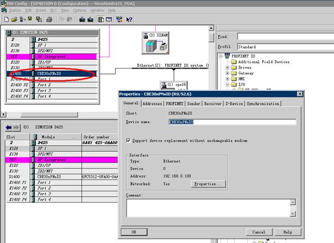Click the context Help arrow icon
This screenshot has width=334, height=243.
[129, 19]
